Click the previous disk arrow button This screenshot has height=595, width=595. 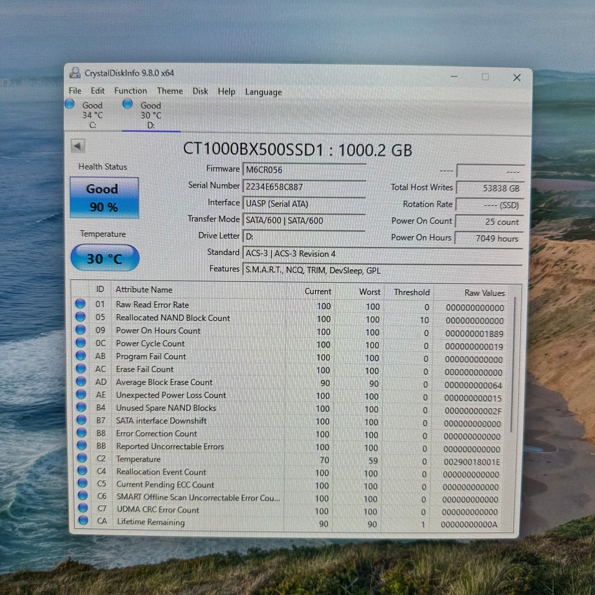tap(78, 146)
